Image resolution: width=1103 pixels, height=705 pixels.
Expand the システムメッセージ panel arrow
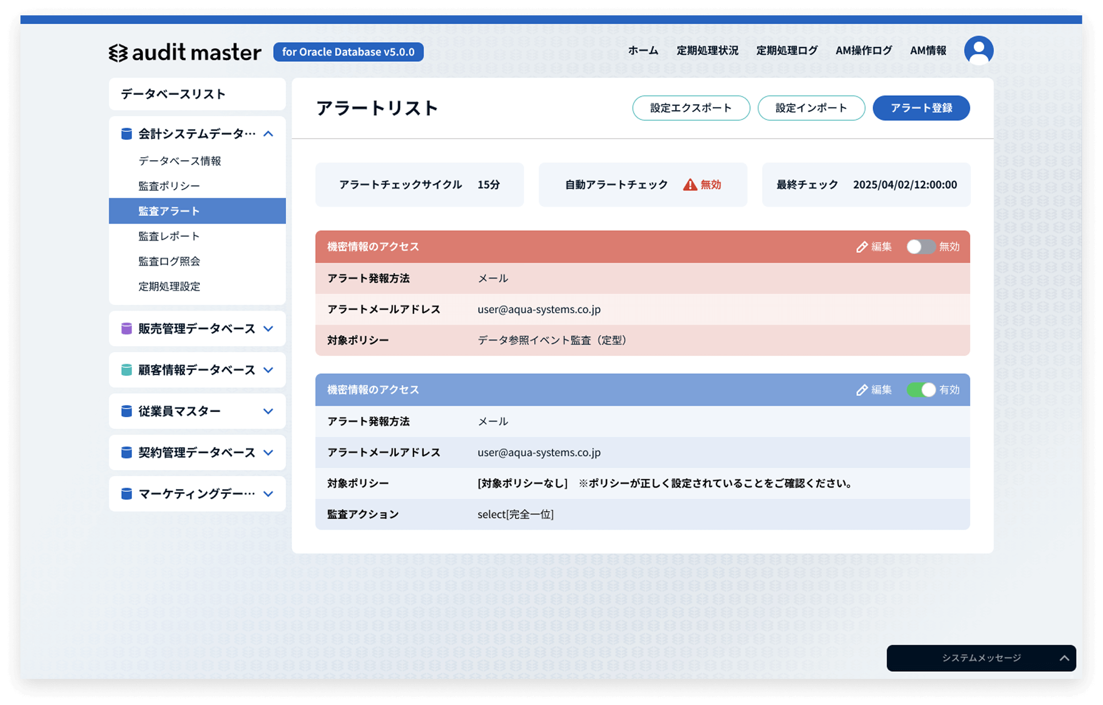point(1064,658)
